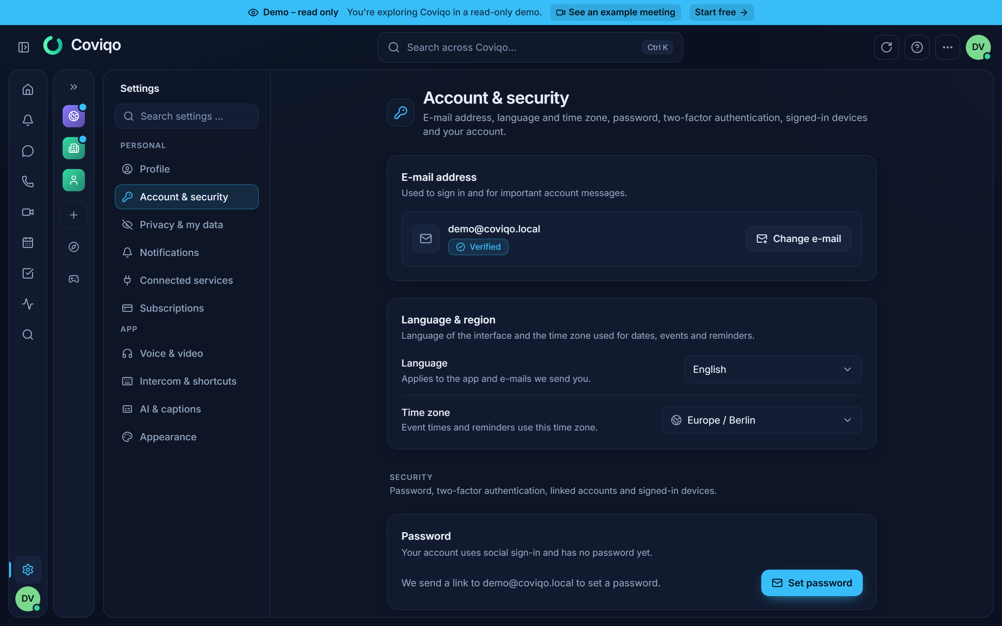This screenshot has width=1002, height=626.
Task: Open the game controller icon
Action: [74, 279]
